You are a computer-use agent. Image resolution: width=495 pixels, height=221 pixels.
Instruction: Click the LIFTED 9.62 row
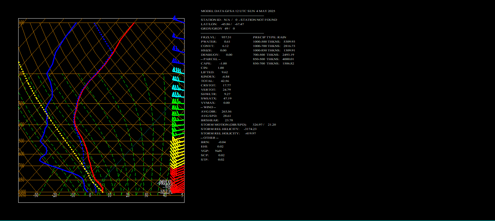(x=214, y=72)
